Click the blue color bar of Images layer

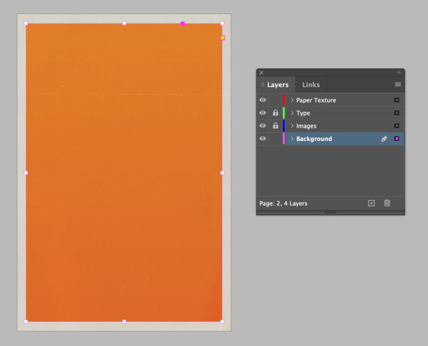coord(284,126)
